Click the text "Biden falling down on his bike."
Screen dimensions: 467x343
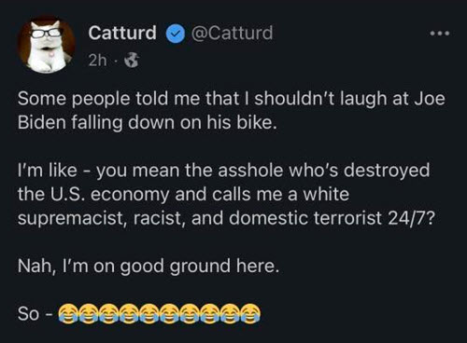coord(147,122)
